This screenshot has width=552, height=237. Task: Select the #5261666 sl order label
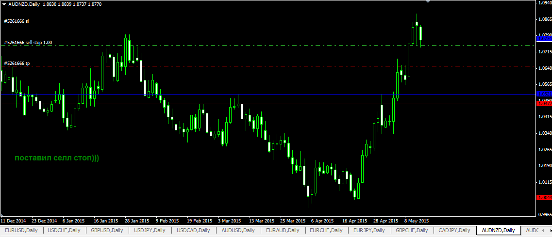(x=16, y=21)
